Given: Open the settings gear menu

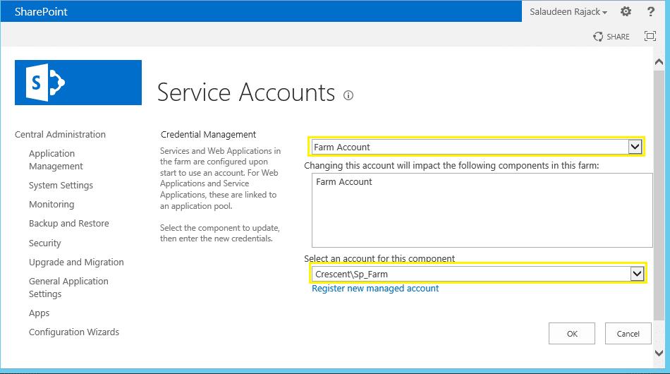Looking at the screenshot, I should 626,11.
